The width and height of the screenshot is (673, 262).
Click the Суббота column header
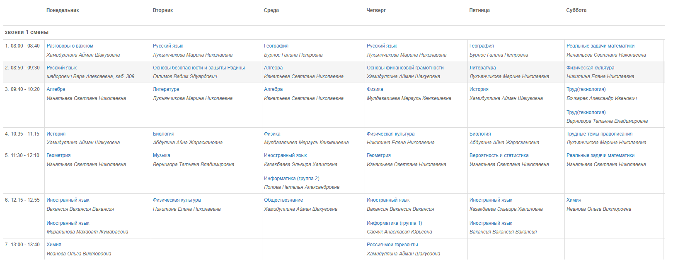click(x=576, y=10)
